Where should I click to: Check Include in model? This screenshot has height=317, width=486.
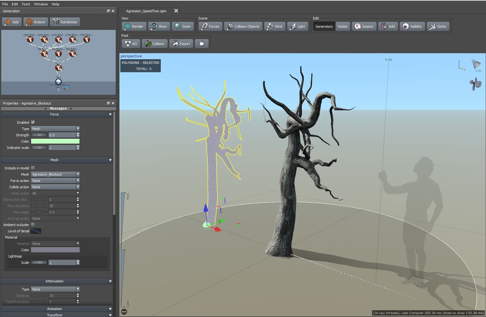point(33,168)
